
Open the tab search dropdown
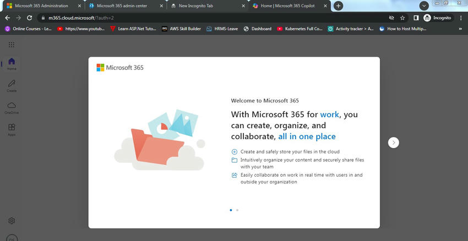pos(424,6)
